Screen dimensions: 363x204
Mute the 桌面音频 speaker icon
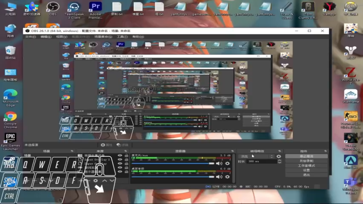tap(219, 177)
